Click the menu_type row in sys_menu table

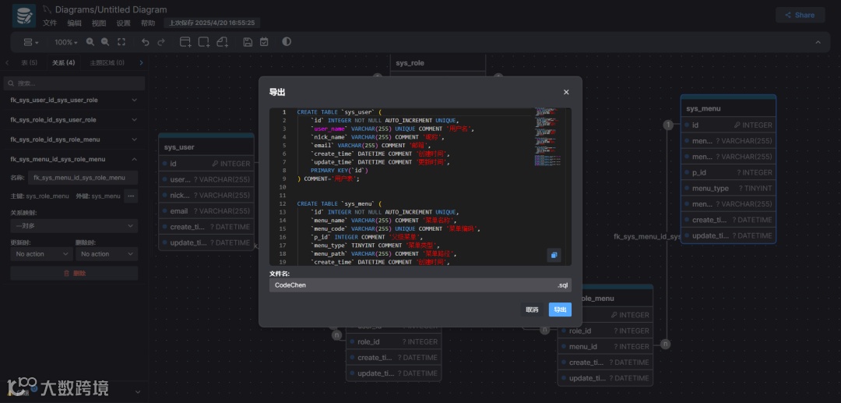(728, 189)
